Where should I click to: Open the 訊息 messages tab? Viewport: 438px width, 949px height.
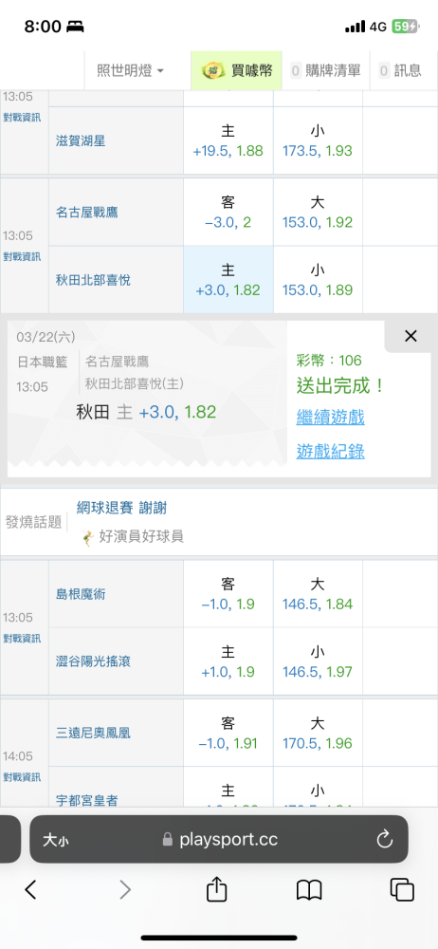coord(400,70)
